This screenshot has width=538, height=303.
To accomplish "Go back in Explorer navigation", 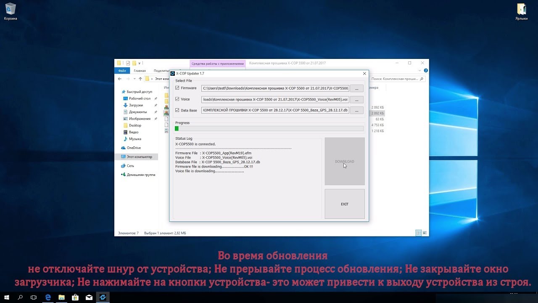I will [x=120, y=79].
